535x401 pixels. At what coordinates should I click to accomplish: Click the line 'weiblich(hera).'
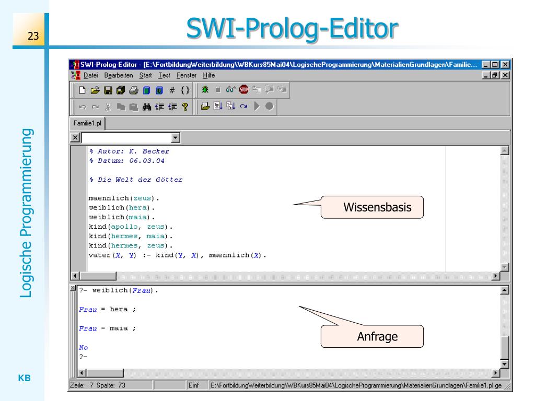tap(122, 208)
